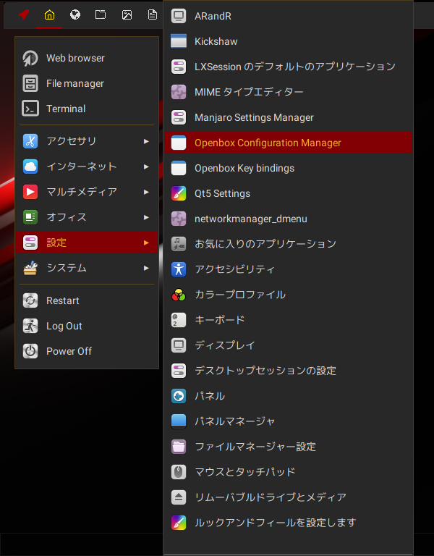Screen dimensions: 434x556
Task: Expand the インターネット submenu arrow
Action: point(146,167)
